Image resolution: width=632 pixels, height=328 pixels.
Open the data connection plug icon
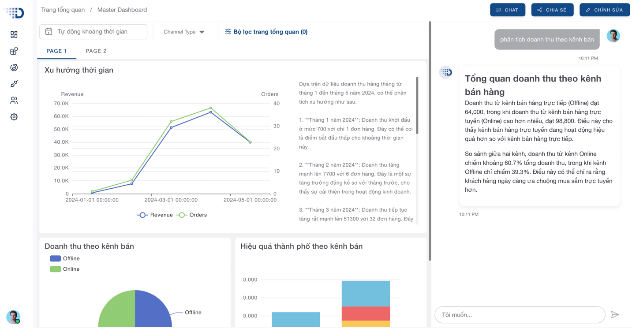pos(14,84)
